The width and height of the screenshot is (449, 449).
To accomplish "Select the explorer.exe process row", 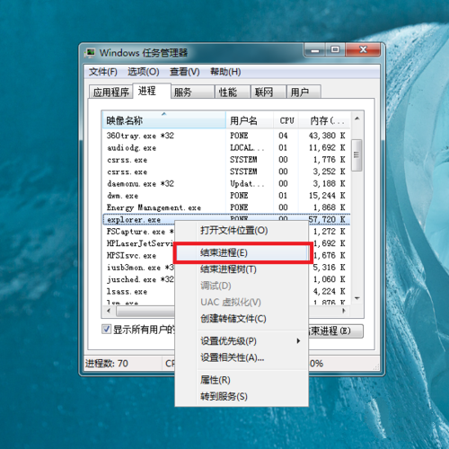I will 226,220.
